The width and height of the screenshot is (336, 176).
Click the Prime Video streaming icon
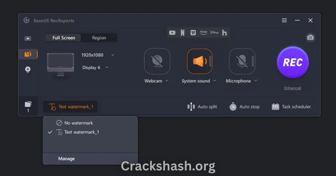[203, 32]
